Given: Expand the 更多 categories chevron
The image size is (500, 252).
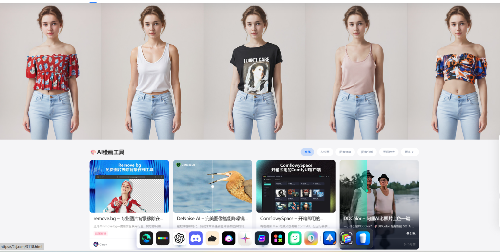Looking at the screenshot, I should 410,152.
